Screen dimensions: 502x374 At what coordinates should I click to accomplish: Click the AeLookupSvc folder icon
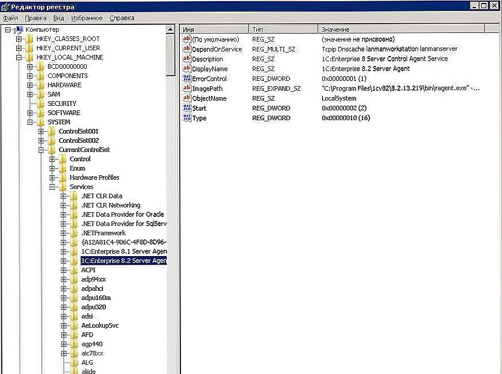pyautogui.click(x=74, y=326)
